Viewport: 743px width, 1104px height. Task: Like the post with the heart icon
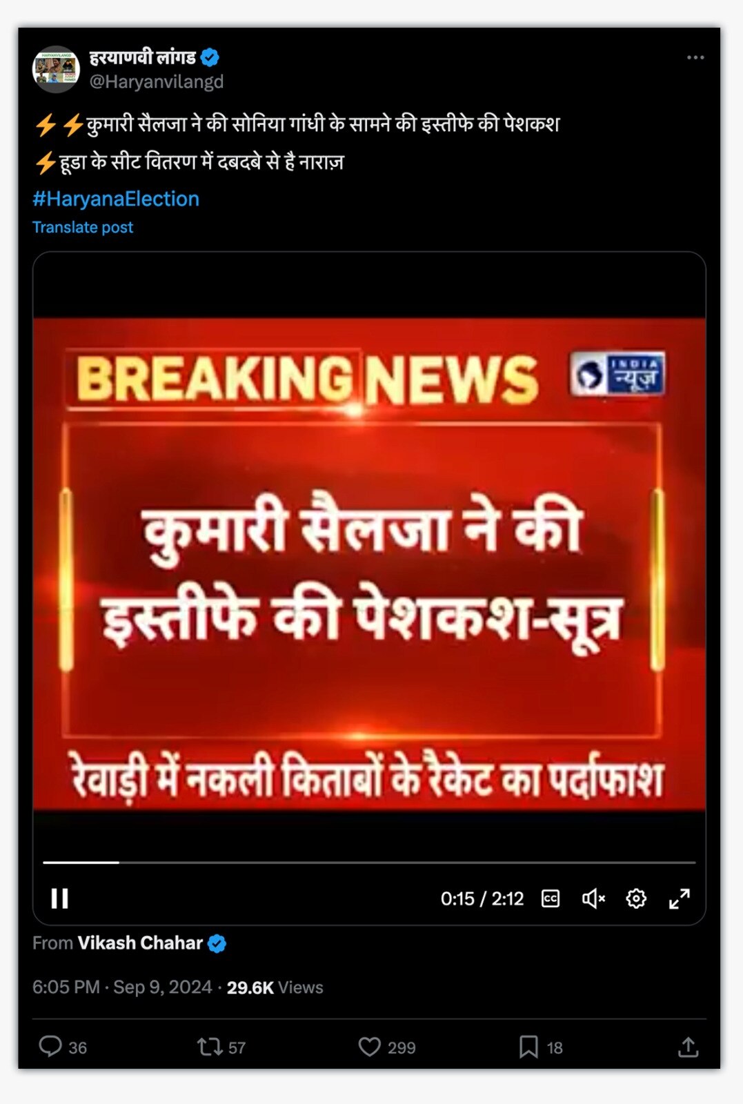point(370,1047)
